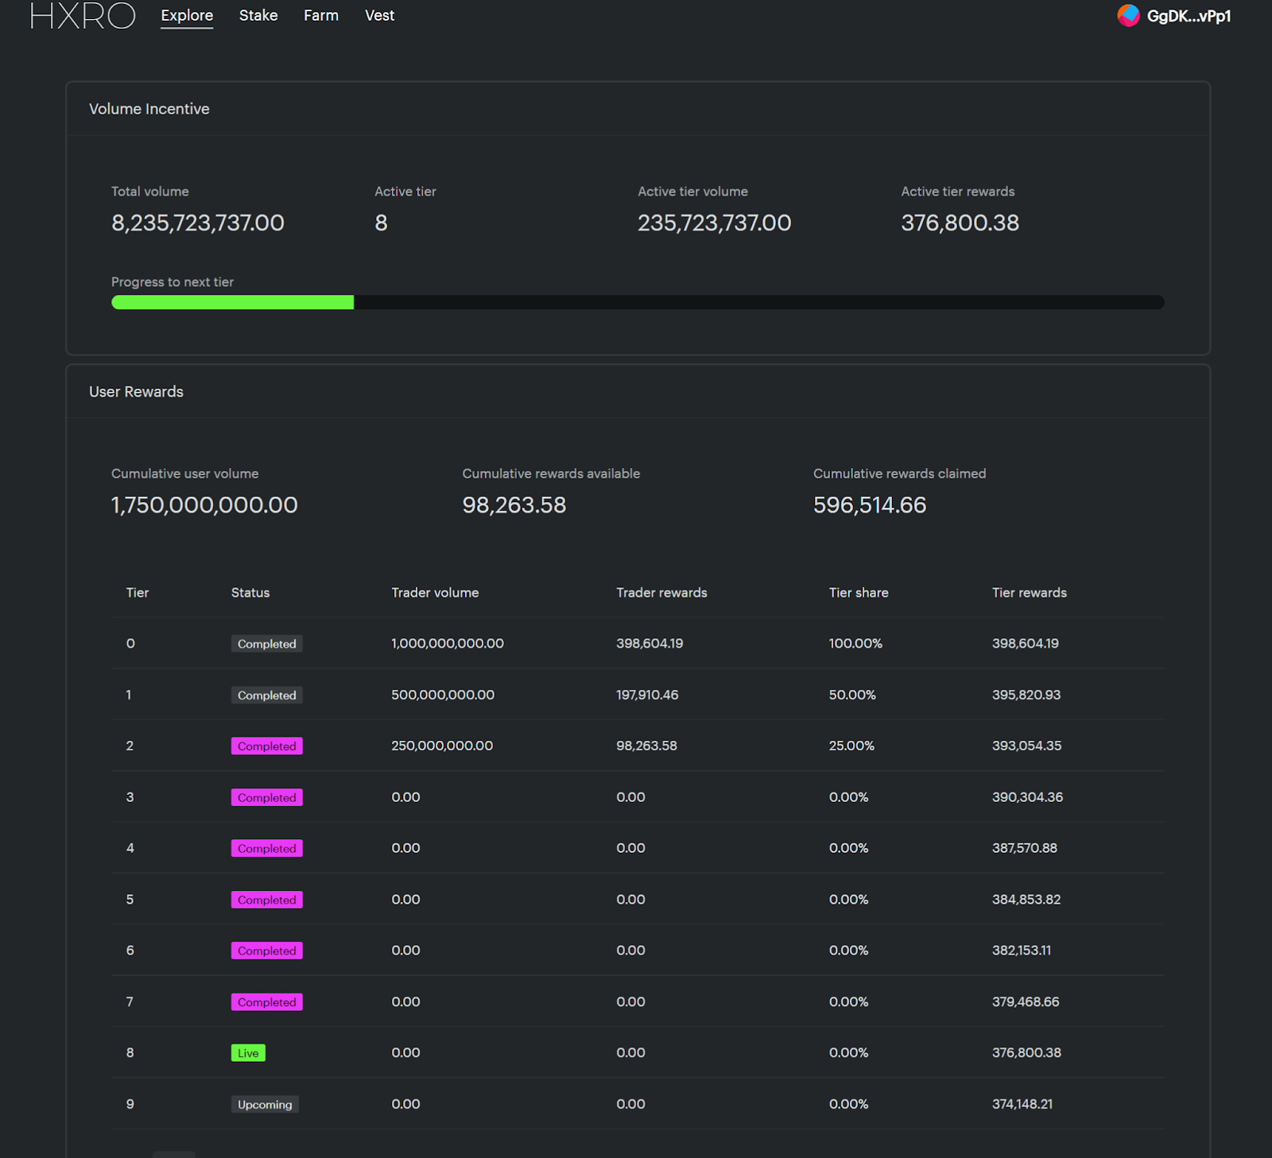Image resolution: width=1272 pixels, height=1158 pixels.
Task: Click the wallet avatar icon
Action: point(1128,15)
